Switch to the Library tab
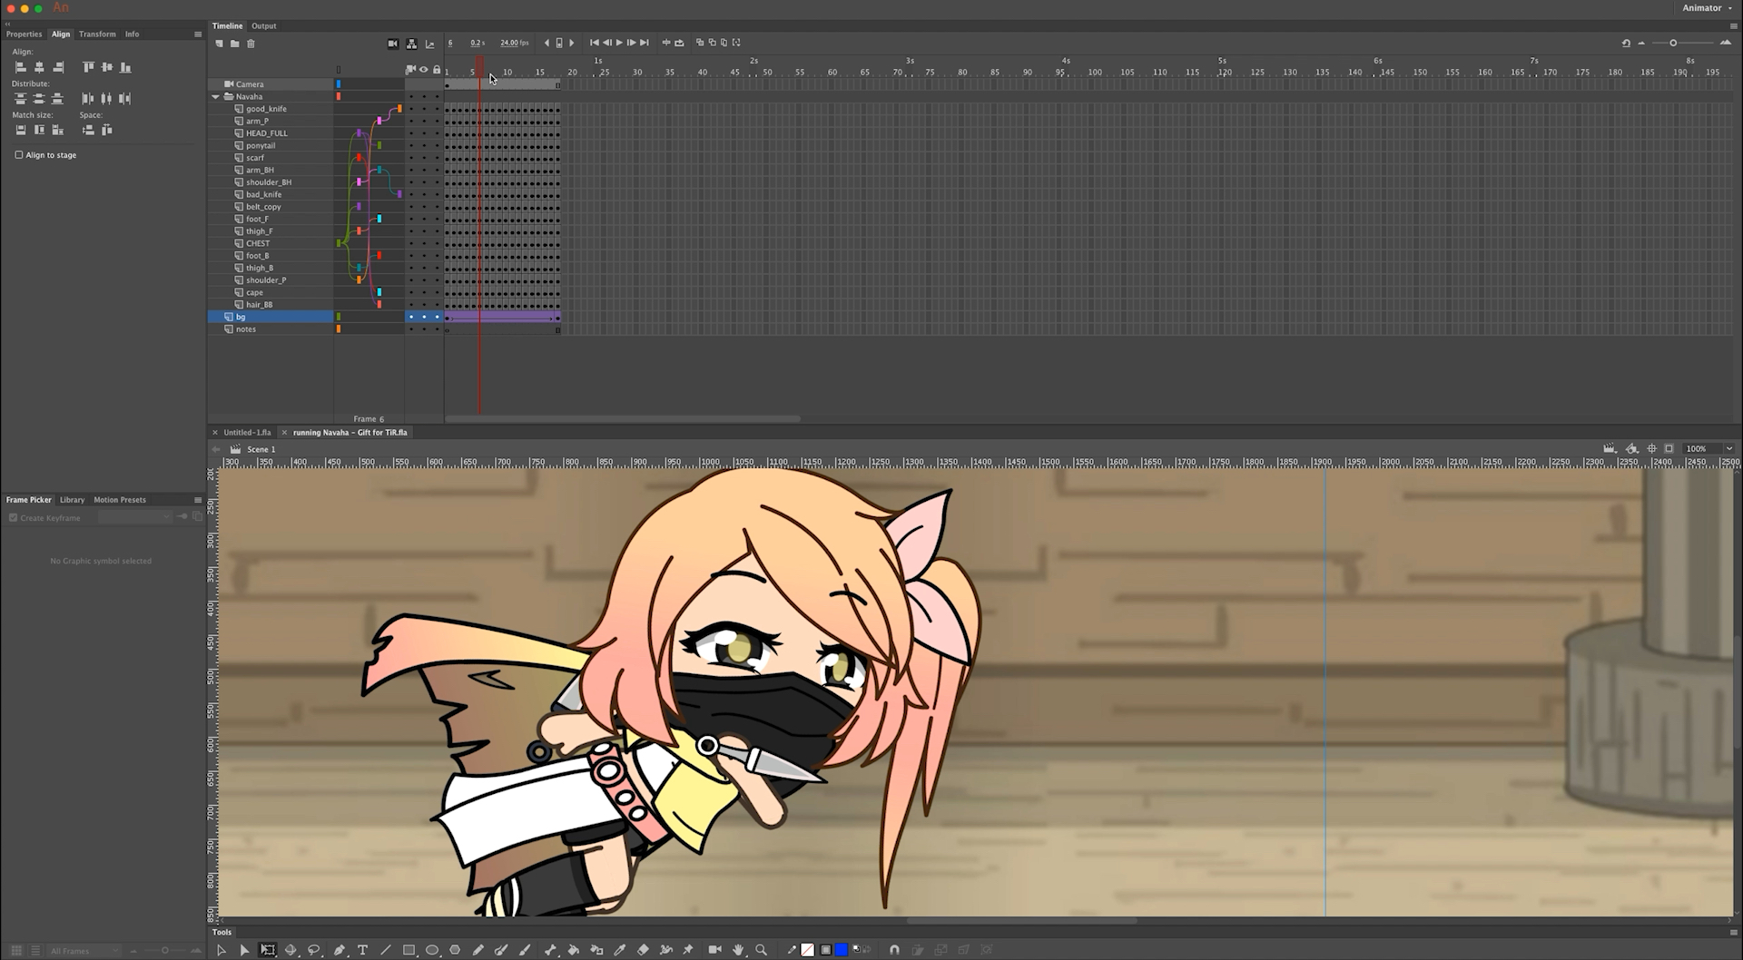1743x960 pixels. tap(72, 500)
